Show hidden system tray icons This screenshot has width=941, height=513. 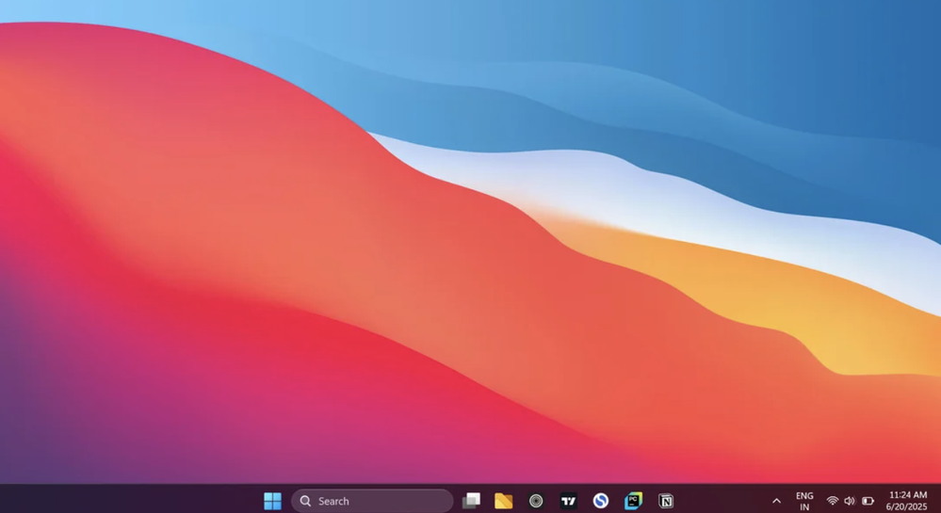click(776, 501)
